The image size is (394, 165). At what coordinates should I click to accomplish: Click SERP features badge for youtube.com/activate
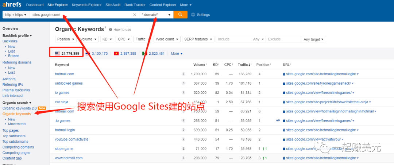(184, 139)
